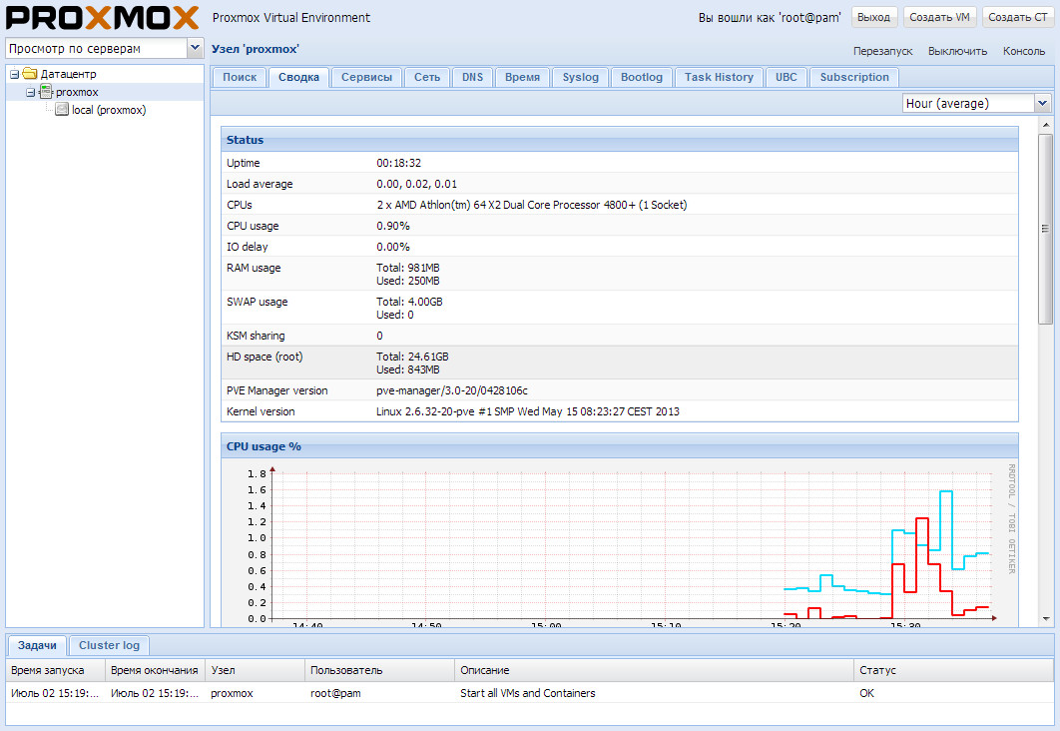Click the proxmox server node icon
Image resolution: width=1060 pixels, height=731 pixels.
(46, 92)
